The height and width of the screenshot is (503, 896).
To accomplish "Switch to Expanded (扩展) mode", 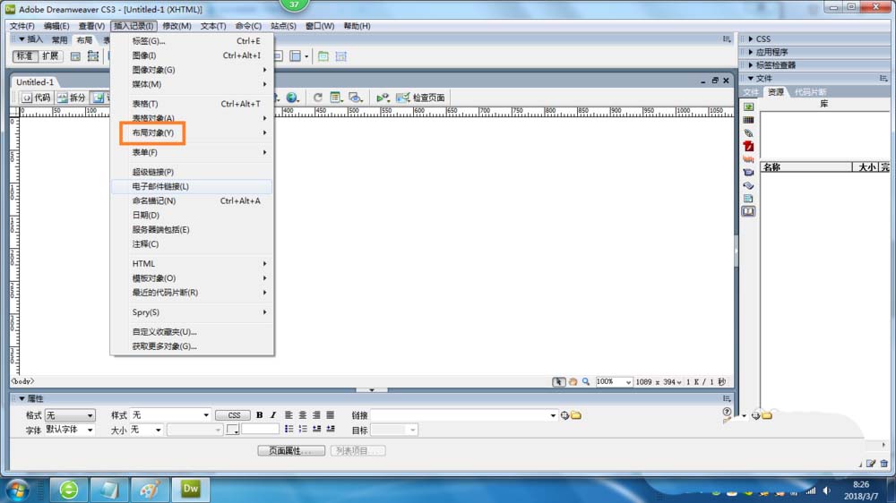I will pos(49,56).
